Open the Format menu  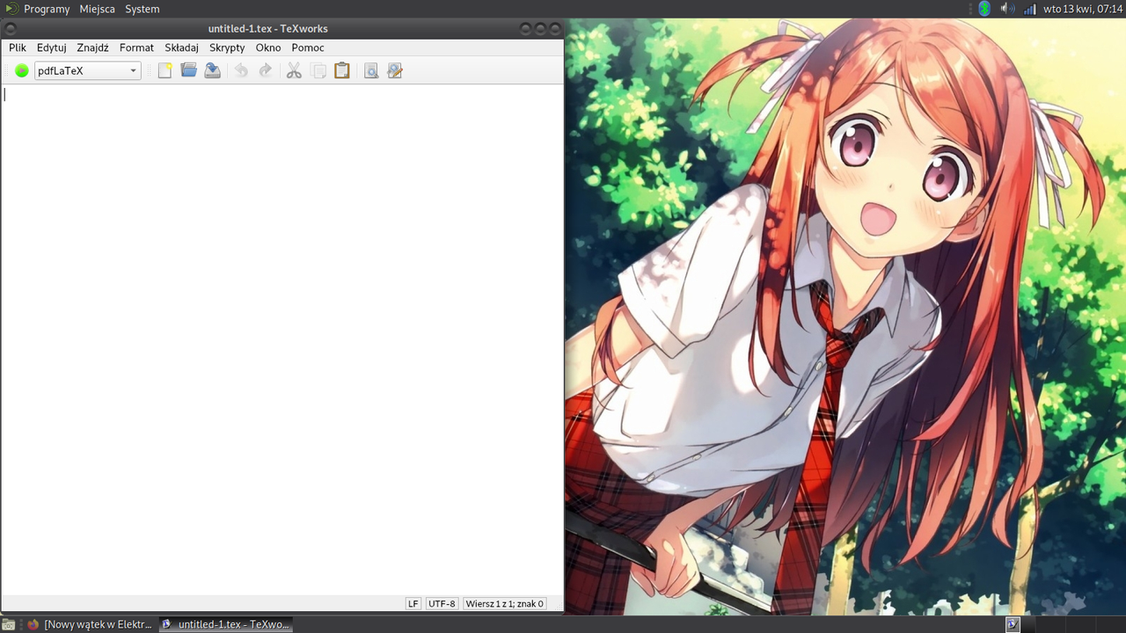tap(136, 47)
